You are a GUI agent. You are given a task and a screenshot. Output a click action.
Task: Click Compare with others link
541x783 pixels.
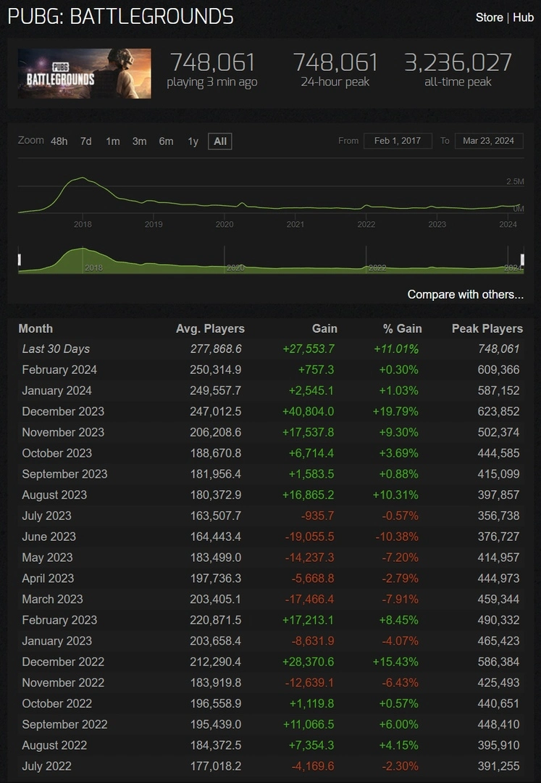[465, 294]
